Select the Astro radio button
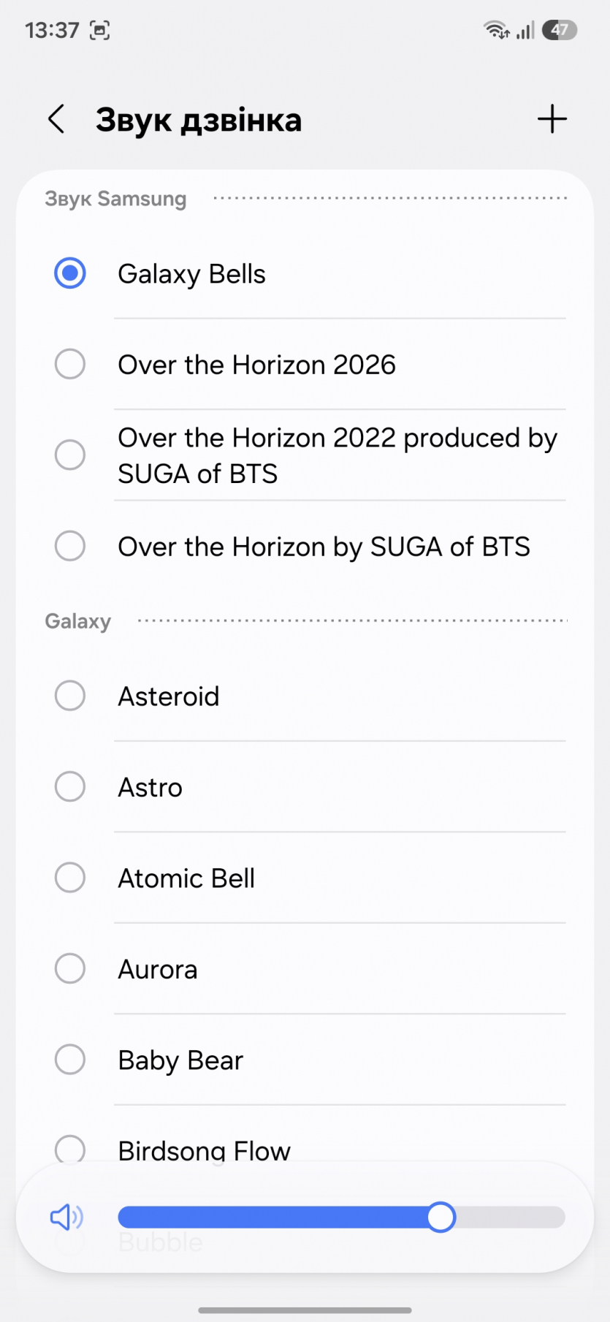This screenshot has height=1322, width=610. (x=70, y=787)
